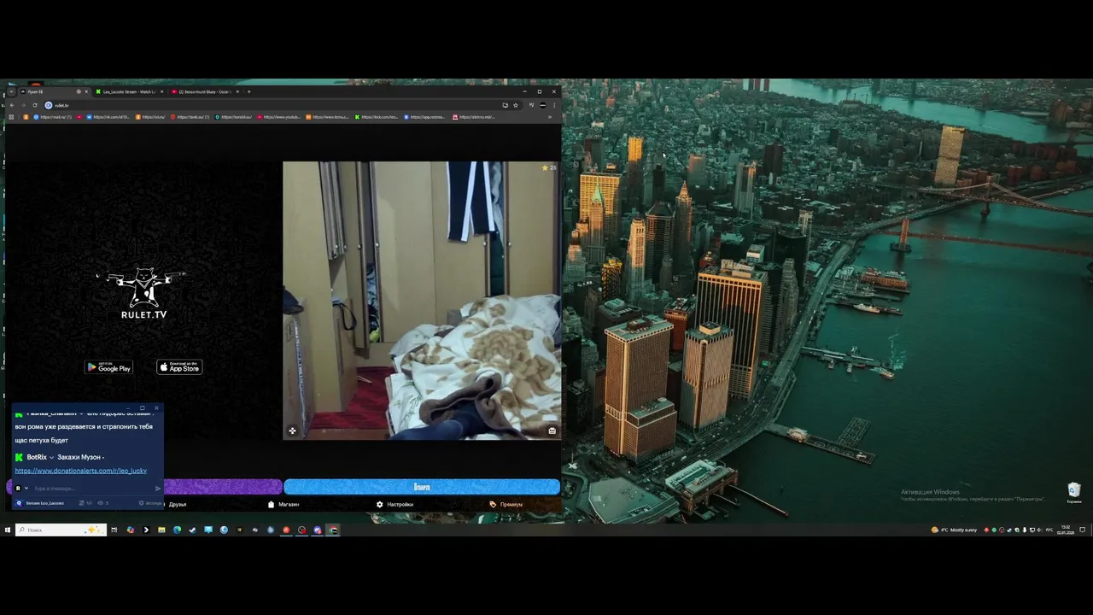
Task: Send the chat message arrow
Action: (x=158, y=489)
